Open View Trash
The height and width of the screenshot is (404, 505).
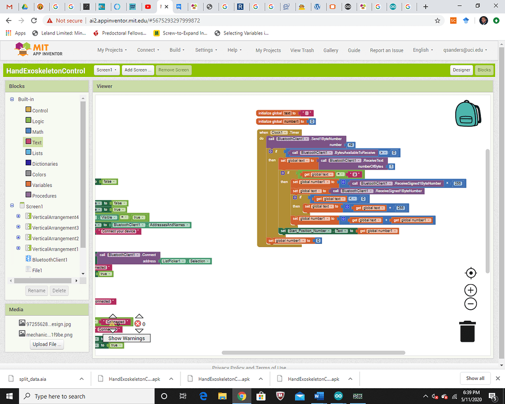pyautogui.click(x=302, y=50)
